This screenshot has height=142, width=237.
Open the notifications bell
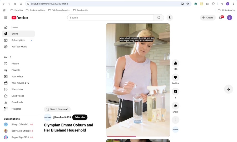click(220, 18)
